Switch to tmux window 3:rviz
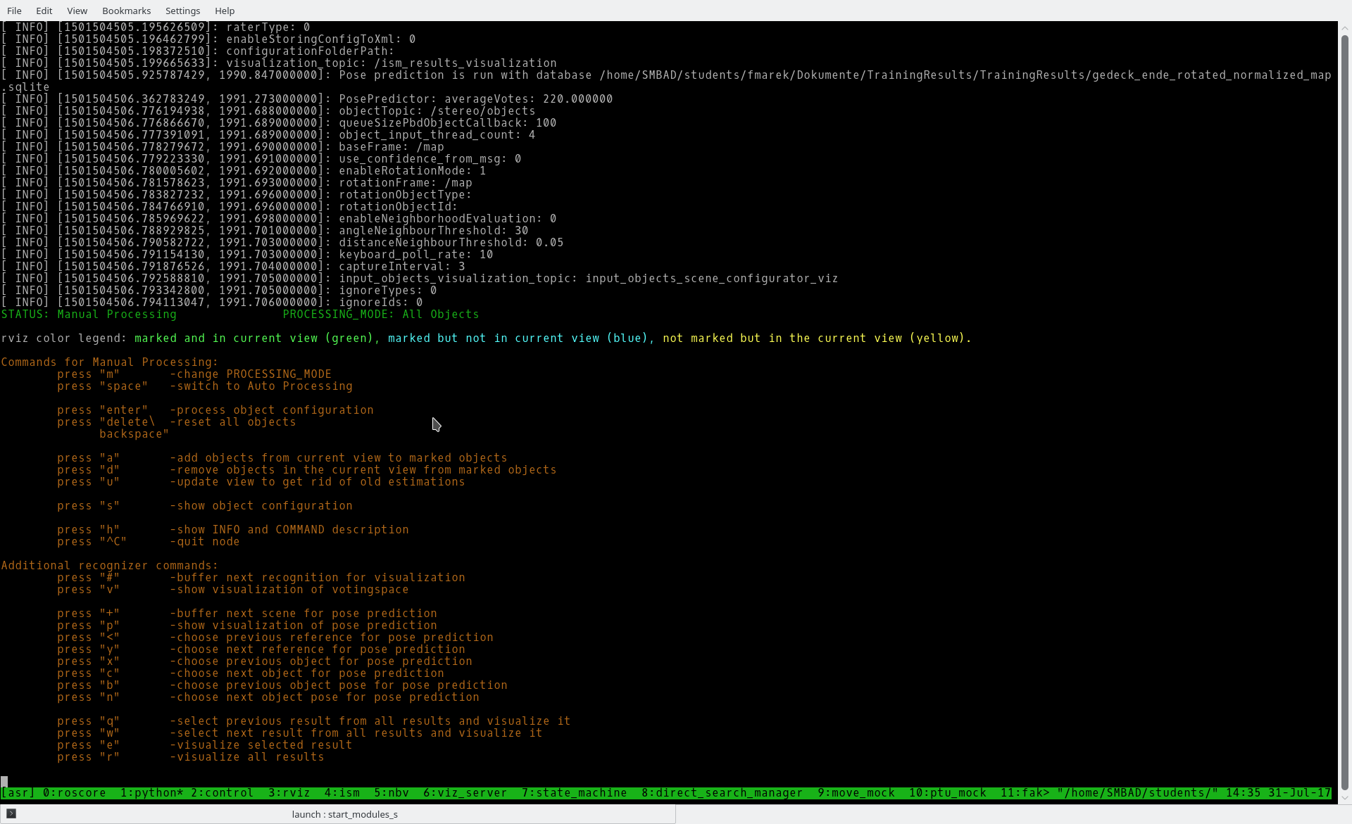Screen dimensions: 1352x824 (289, 793)
